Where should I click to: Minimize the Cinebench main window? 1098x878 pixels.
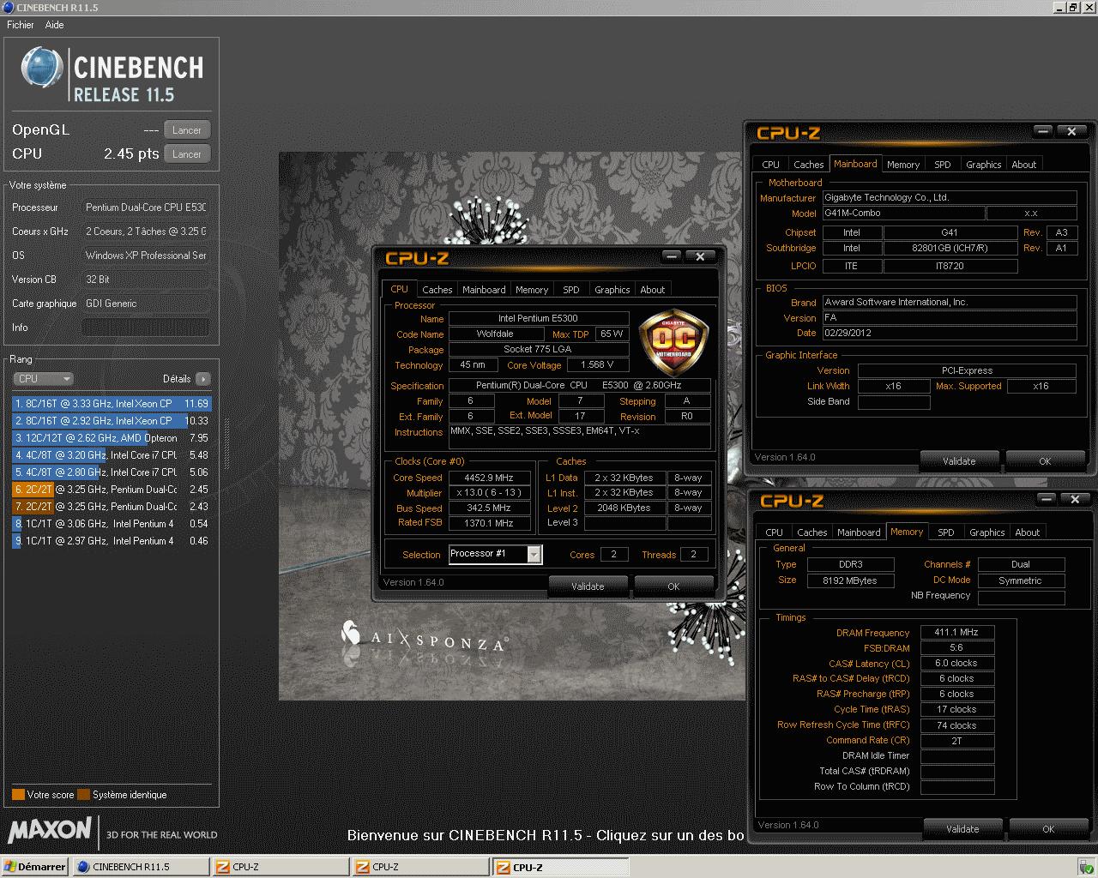(x=1059, y=7)
